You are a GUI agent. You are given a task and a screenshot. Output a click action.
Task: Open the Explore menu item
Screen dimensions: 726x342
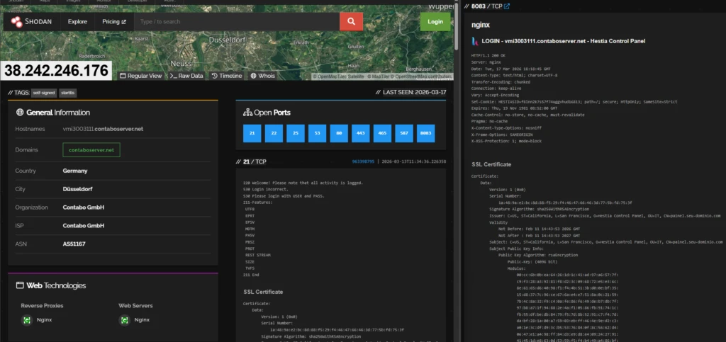(x=77, y=22)
